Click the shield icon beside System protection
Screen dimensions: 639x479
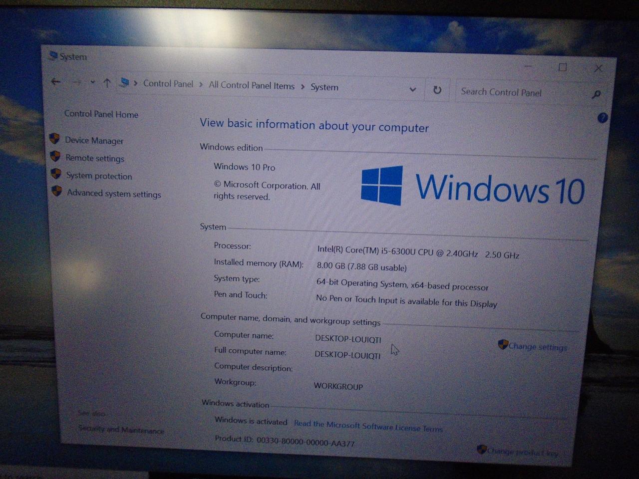coord(56,174)
